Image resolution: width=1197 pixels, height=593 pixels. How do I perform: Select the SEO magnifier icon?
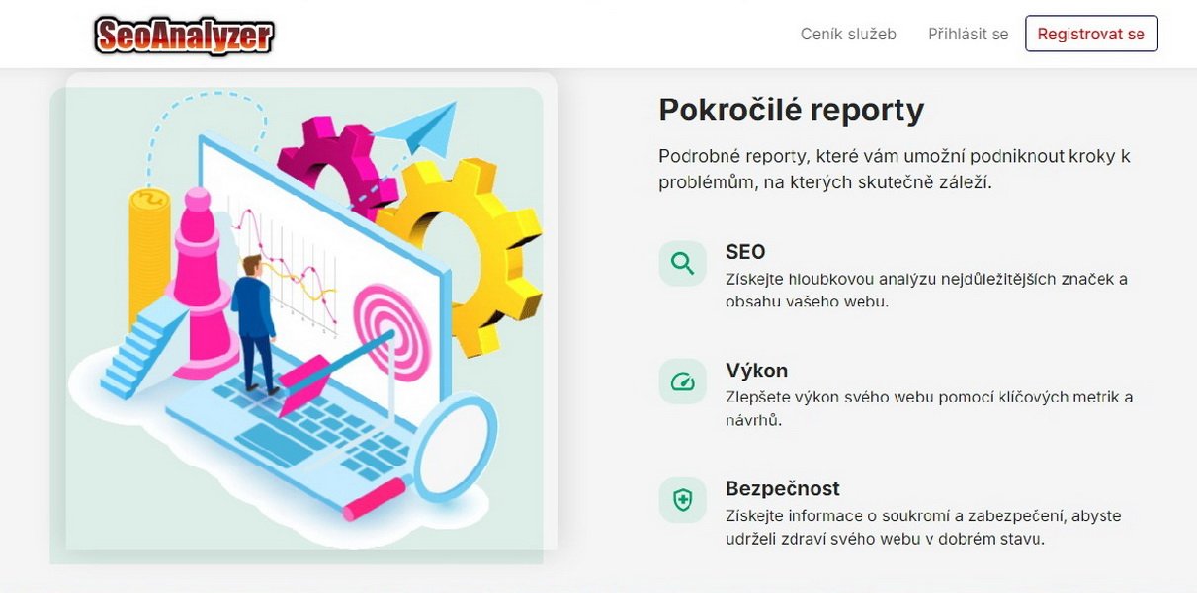click(x=683, y=263)
